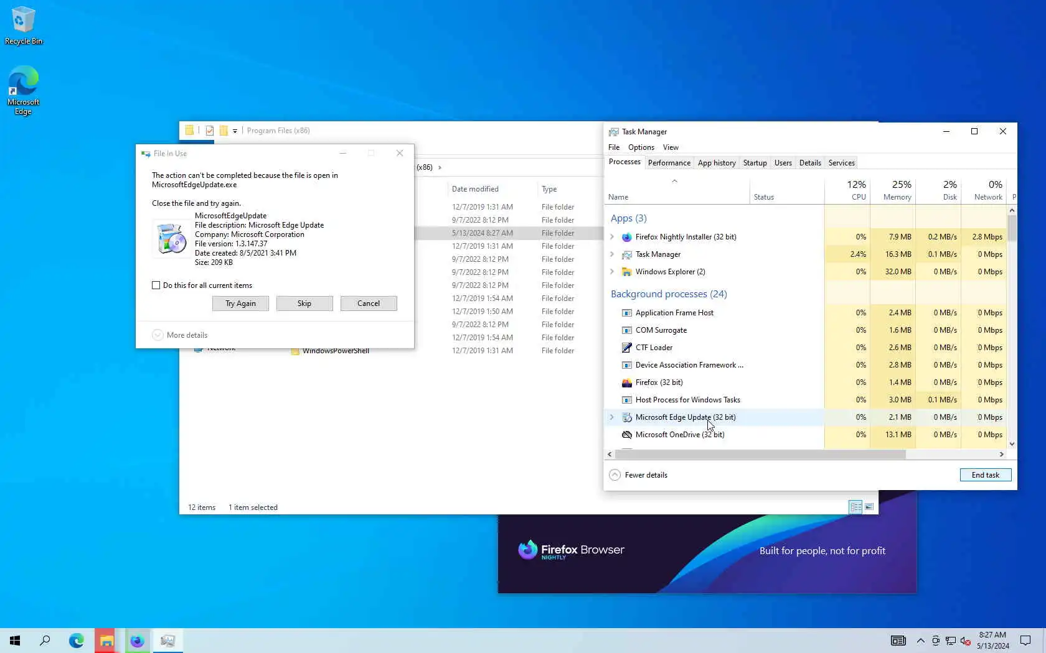Switch to the Startup tab

pos(755,163)
